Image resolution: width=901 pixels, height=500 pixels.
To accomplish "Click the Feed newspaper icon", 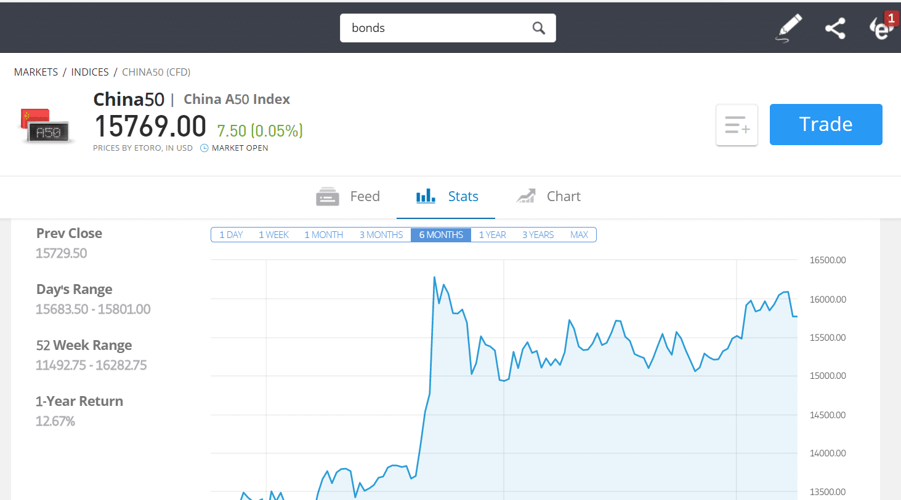I will click(328, 197).
